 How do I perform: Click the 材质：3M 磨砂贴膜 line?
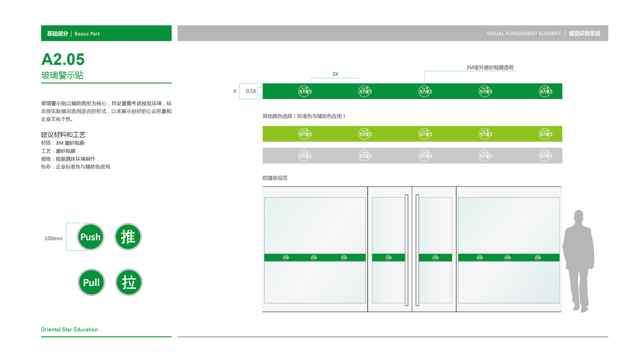pos(63,143)
